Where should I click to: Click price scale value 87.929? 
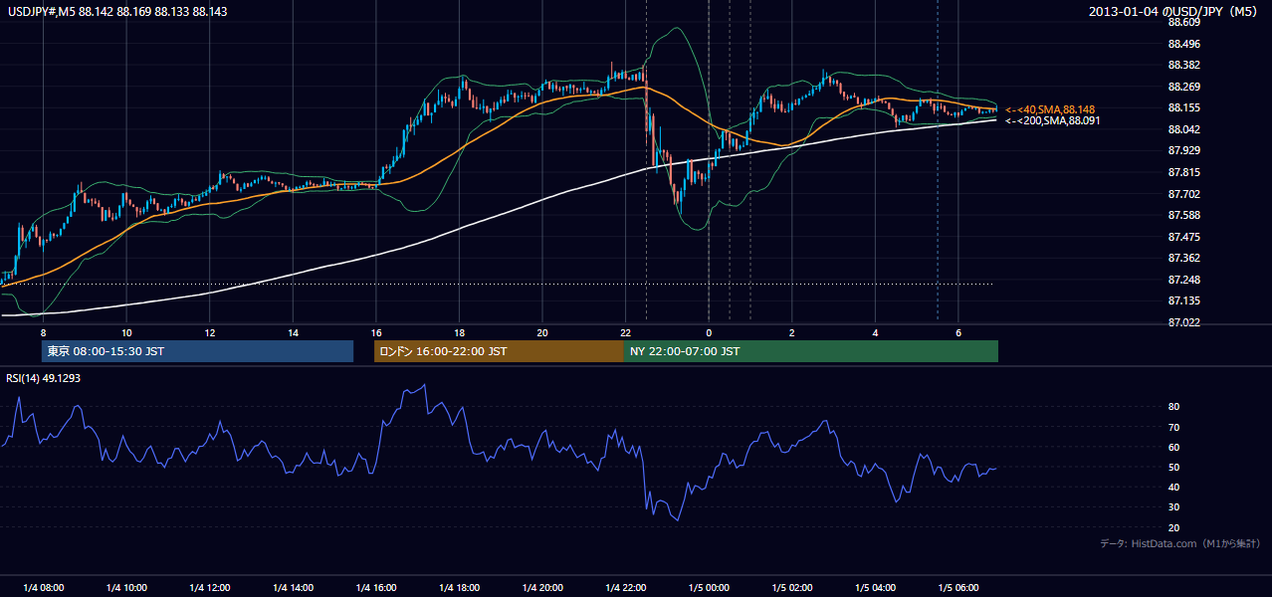click(x=1182, y=150)
